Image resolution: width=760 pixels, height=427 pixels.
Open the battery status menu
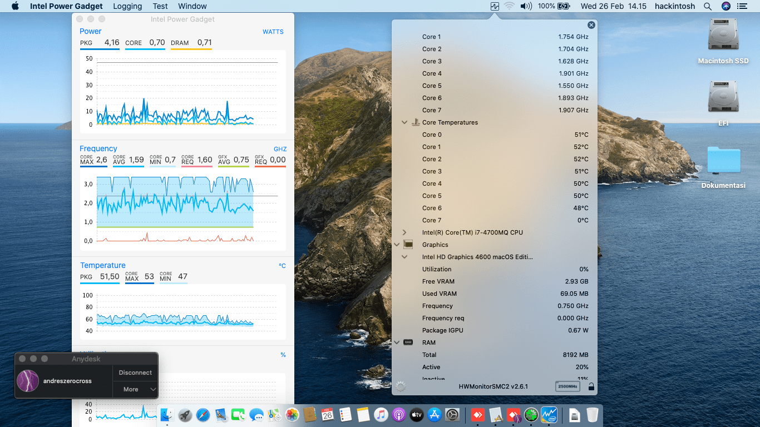(555, 6)
